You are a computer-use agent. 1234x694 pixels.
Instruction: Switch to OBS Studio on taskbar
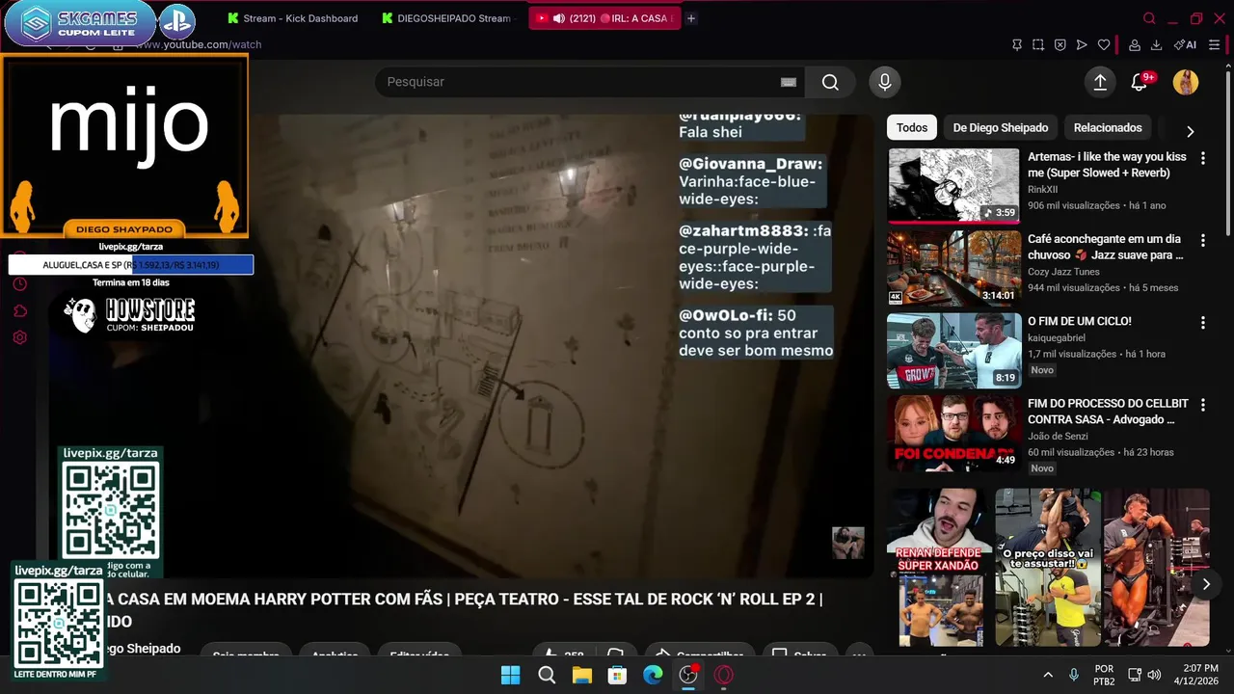point(688,675)
